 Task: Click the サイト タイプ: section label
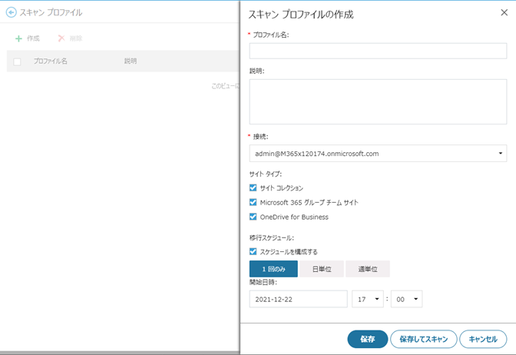click(x=265, y=174)
